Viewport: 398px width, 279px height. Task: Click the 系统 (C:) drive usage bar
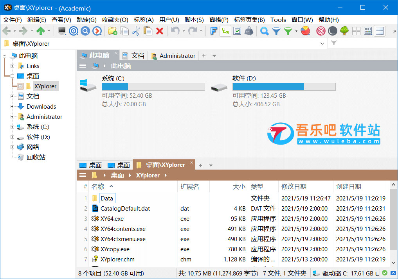click(x=153, y=87)
